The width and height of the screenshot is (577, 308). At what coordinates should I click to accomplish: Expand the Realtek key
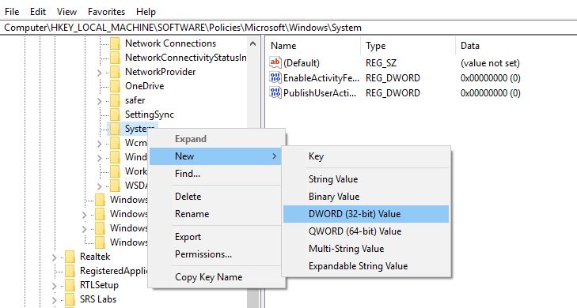coord(55,257)
